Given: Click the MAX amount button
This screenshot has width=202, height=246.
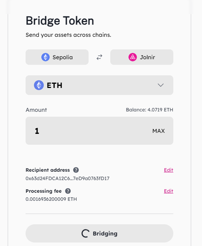Looking at the screenshot, I should click(x=159, y=131).
